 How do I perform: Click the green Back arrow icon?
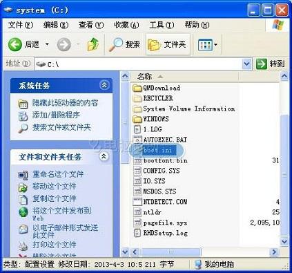pos(15,44)
